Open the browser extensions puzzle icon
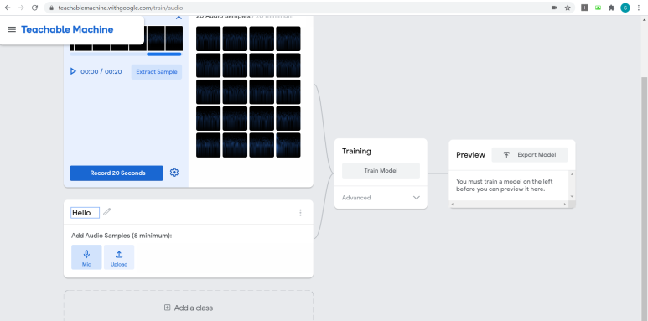This screenshot has width=648, height=321. (612, 8)
